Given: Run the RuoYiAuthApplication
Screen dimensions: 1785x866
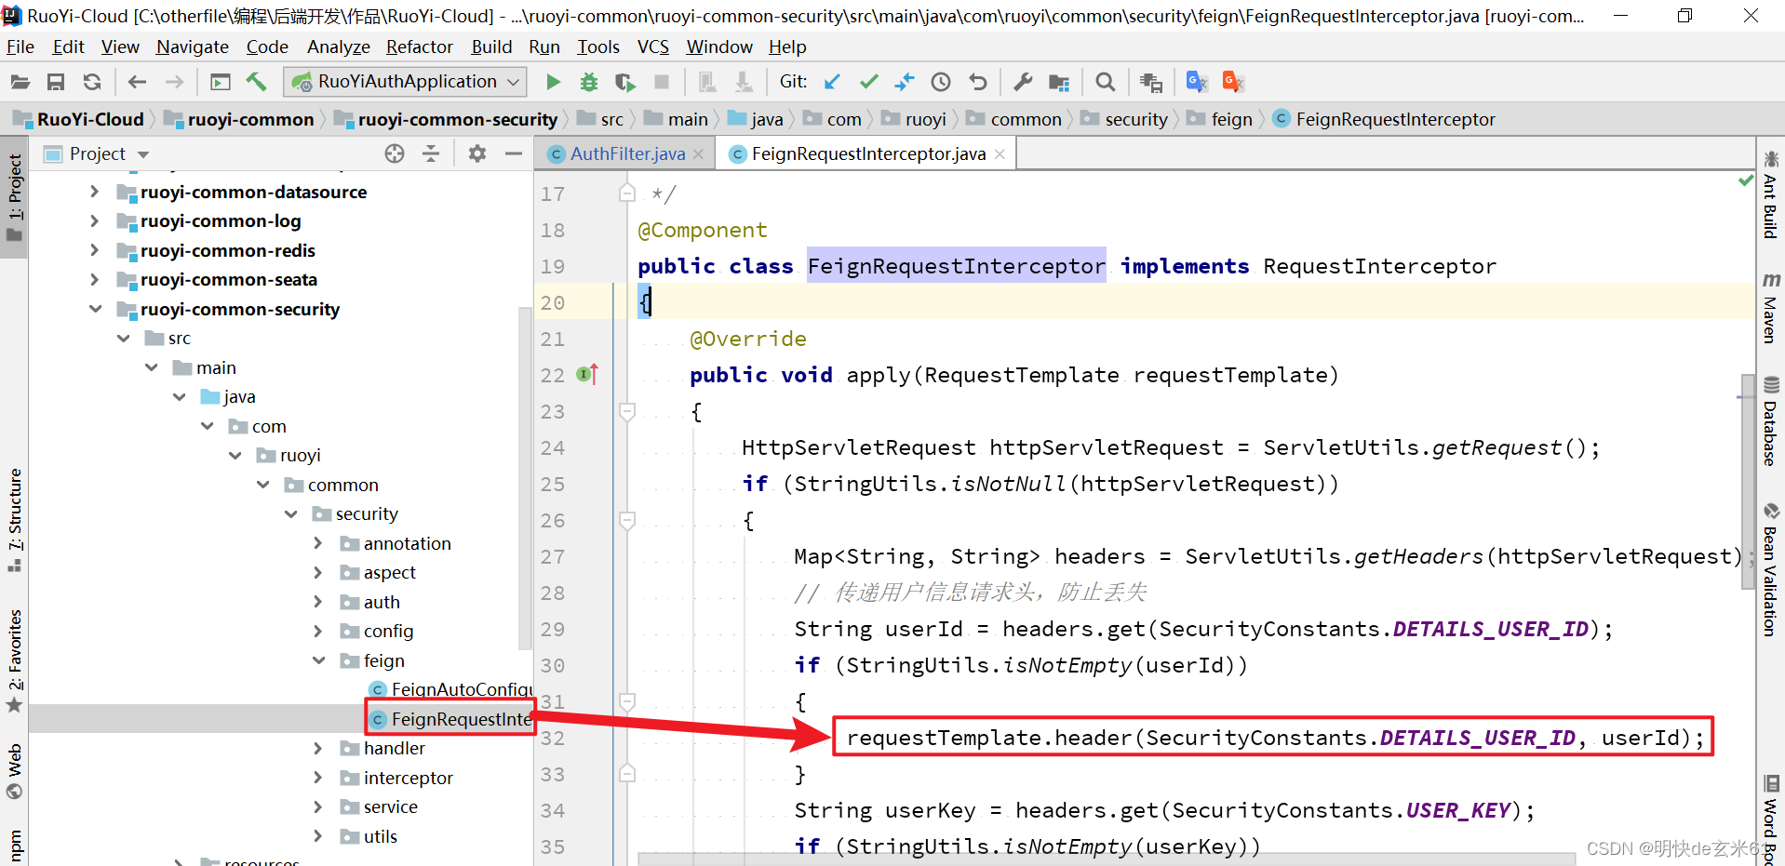Looking at the screenshot, I should pos(553,82).
